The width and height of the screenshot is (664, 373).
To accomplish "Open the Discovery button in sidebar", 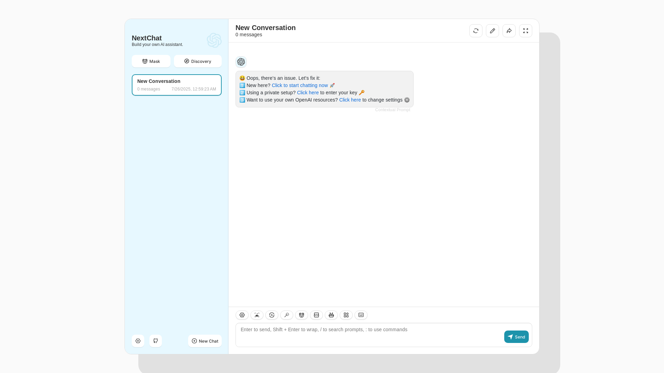I will pos(198,61).
